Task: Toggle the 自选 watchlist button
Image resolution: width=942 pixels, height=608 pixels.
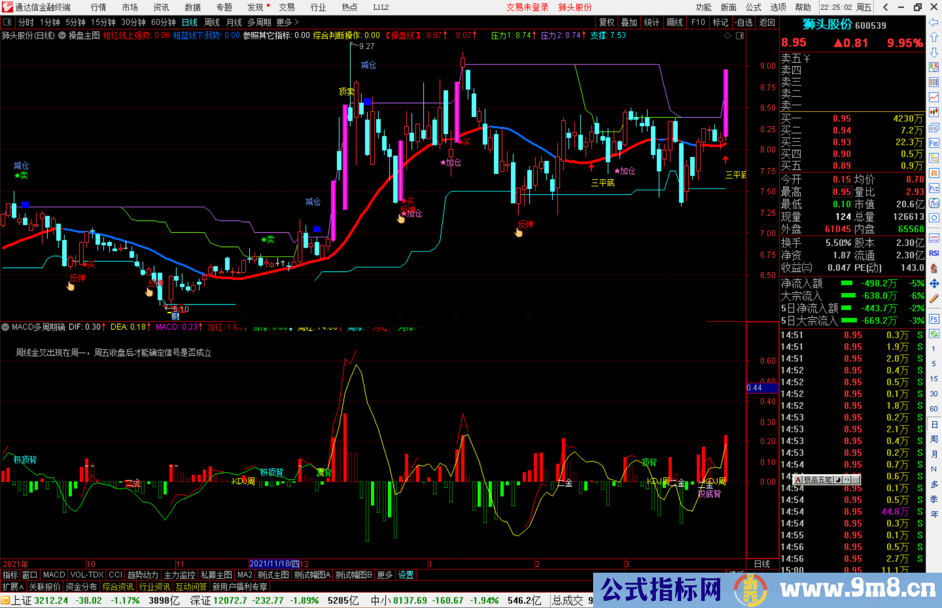Action: tap(744, 22)
